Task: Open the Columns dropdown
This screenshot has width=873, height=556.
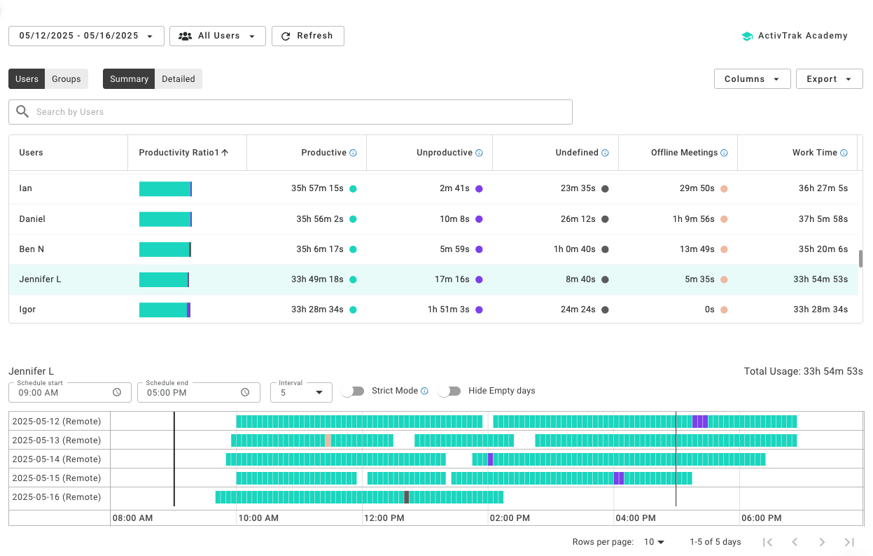Action: pos(752,79)
